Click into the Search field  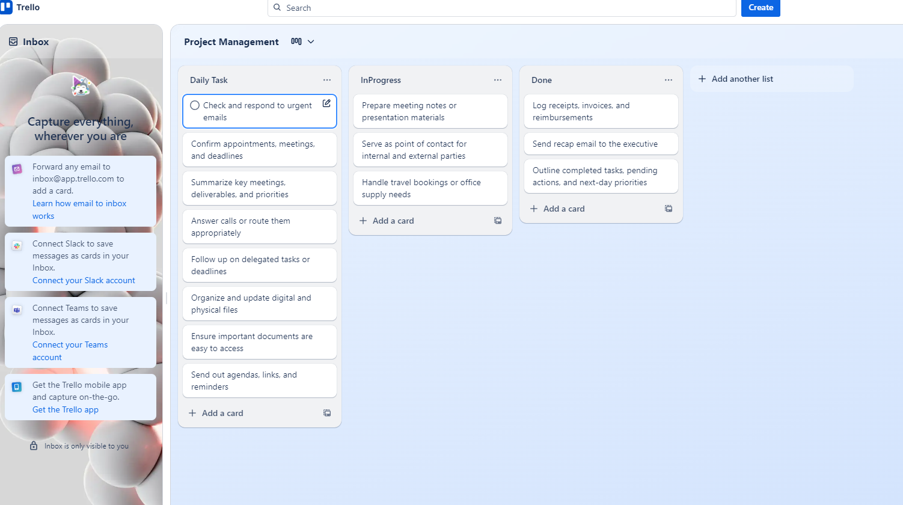[x=505, y=8]
